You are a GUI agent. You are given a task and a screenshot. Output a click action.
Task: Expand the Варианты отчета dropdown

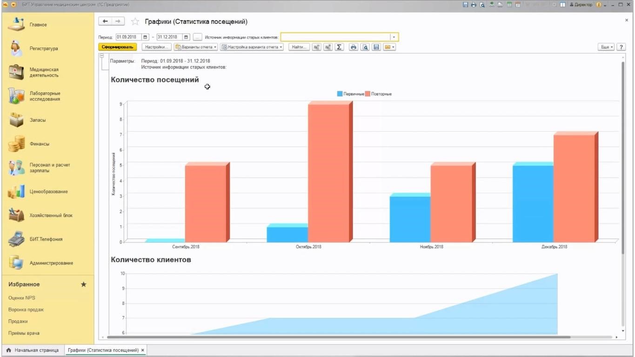coord(196,47)
